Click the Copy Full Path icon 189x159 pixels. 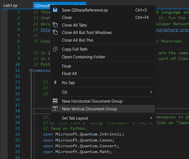pos(55,49)
